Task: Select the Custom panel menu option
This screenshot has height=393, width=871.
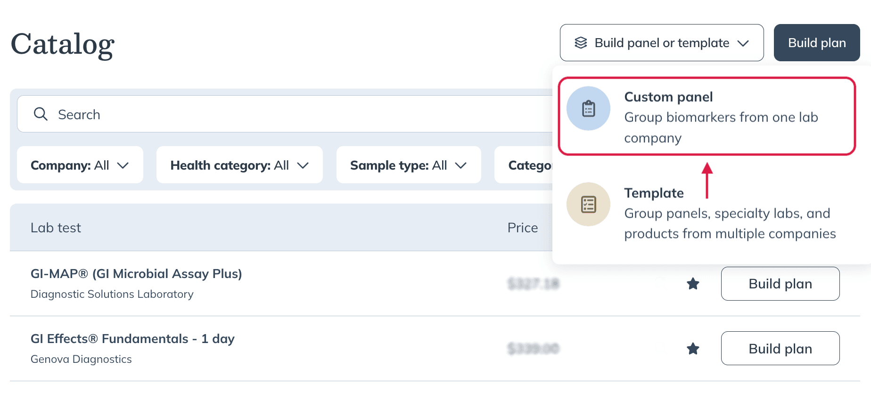Action: coord(707,116)
